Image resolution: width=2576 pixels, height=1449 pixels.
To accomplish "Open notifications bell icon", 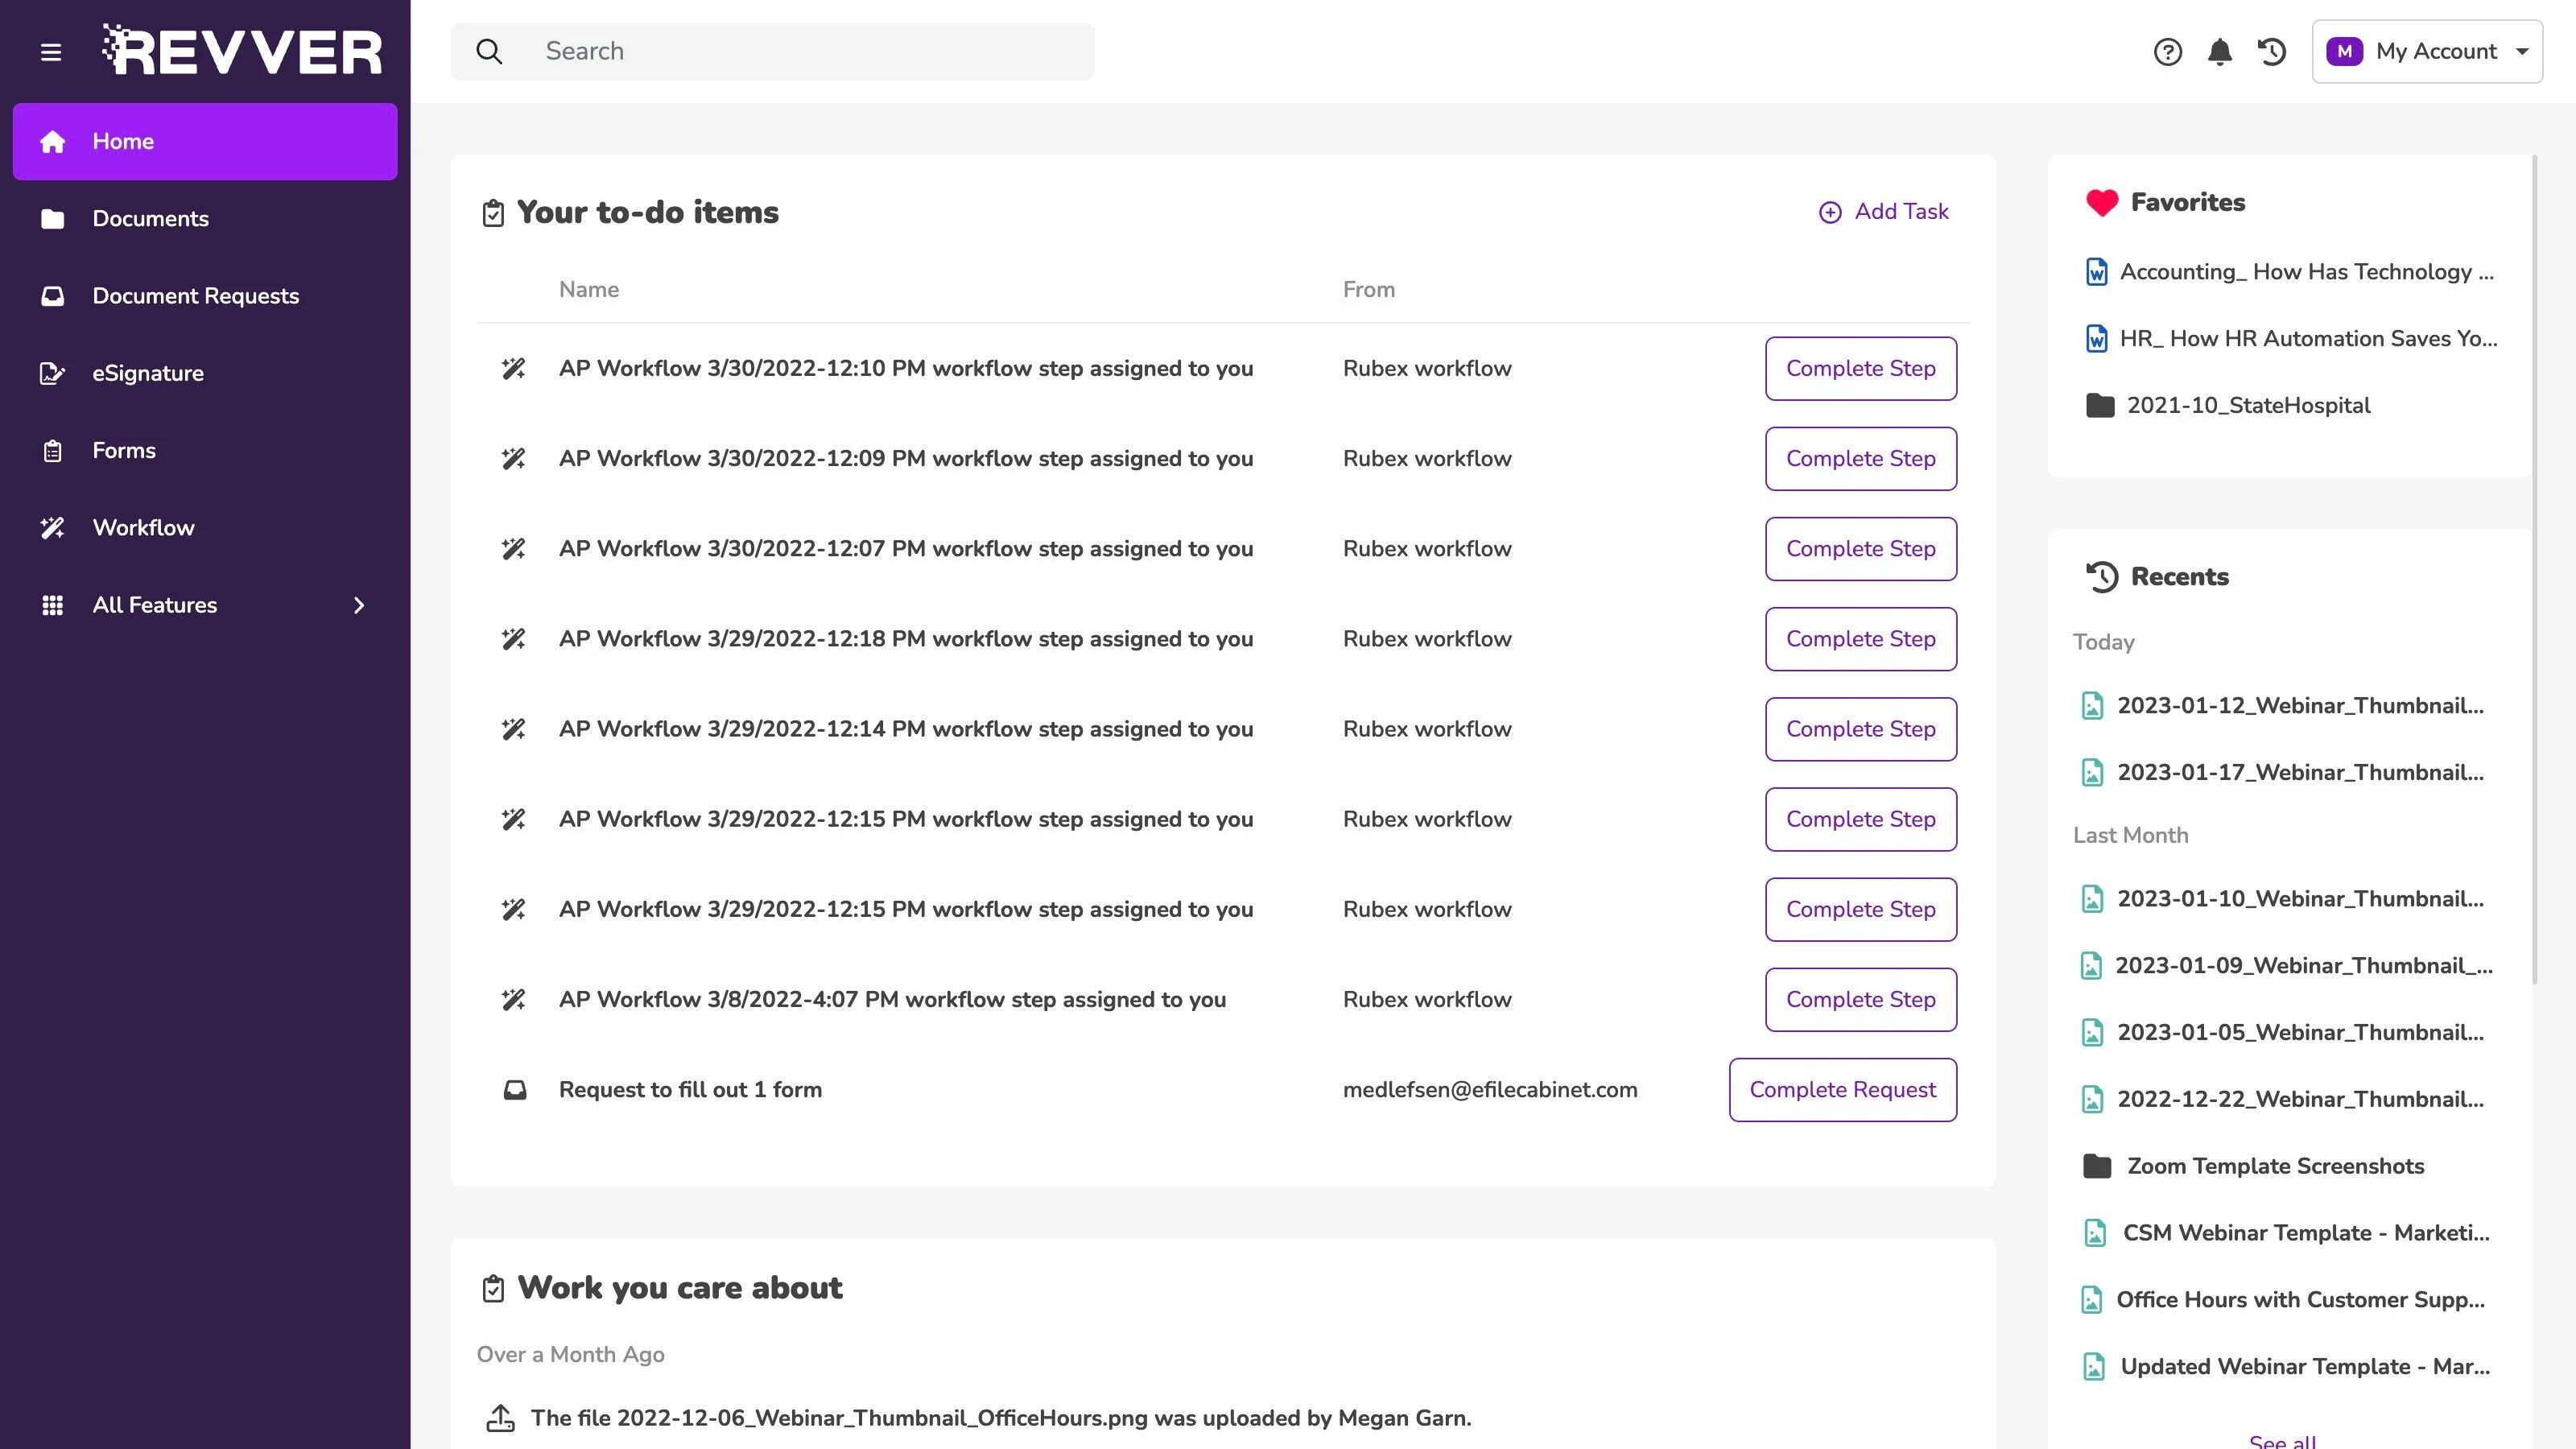I will [2219, 52].
